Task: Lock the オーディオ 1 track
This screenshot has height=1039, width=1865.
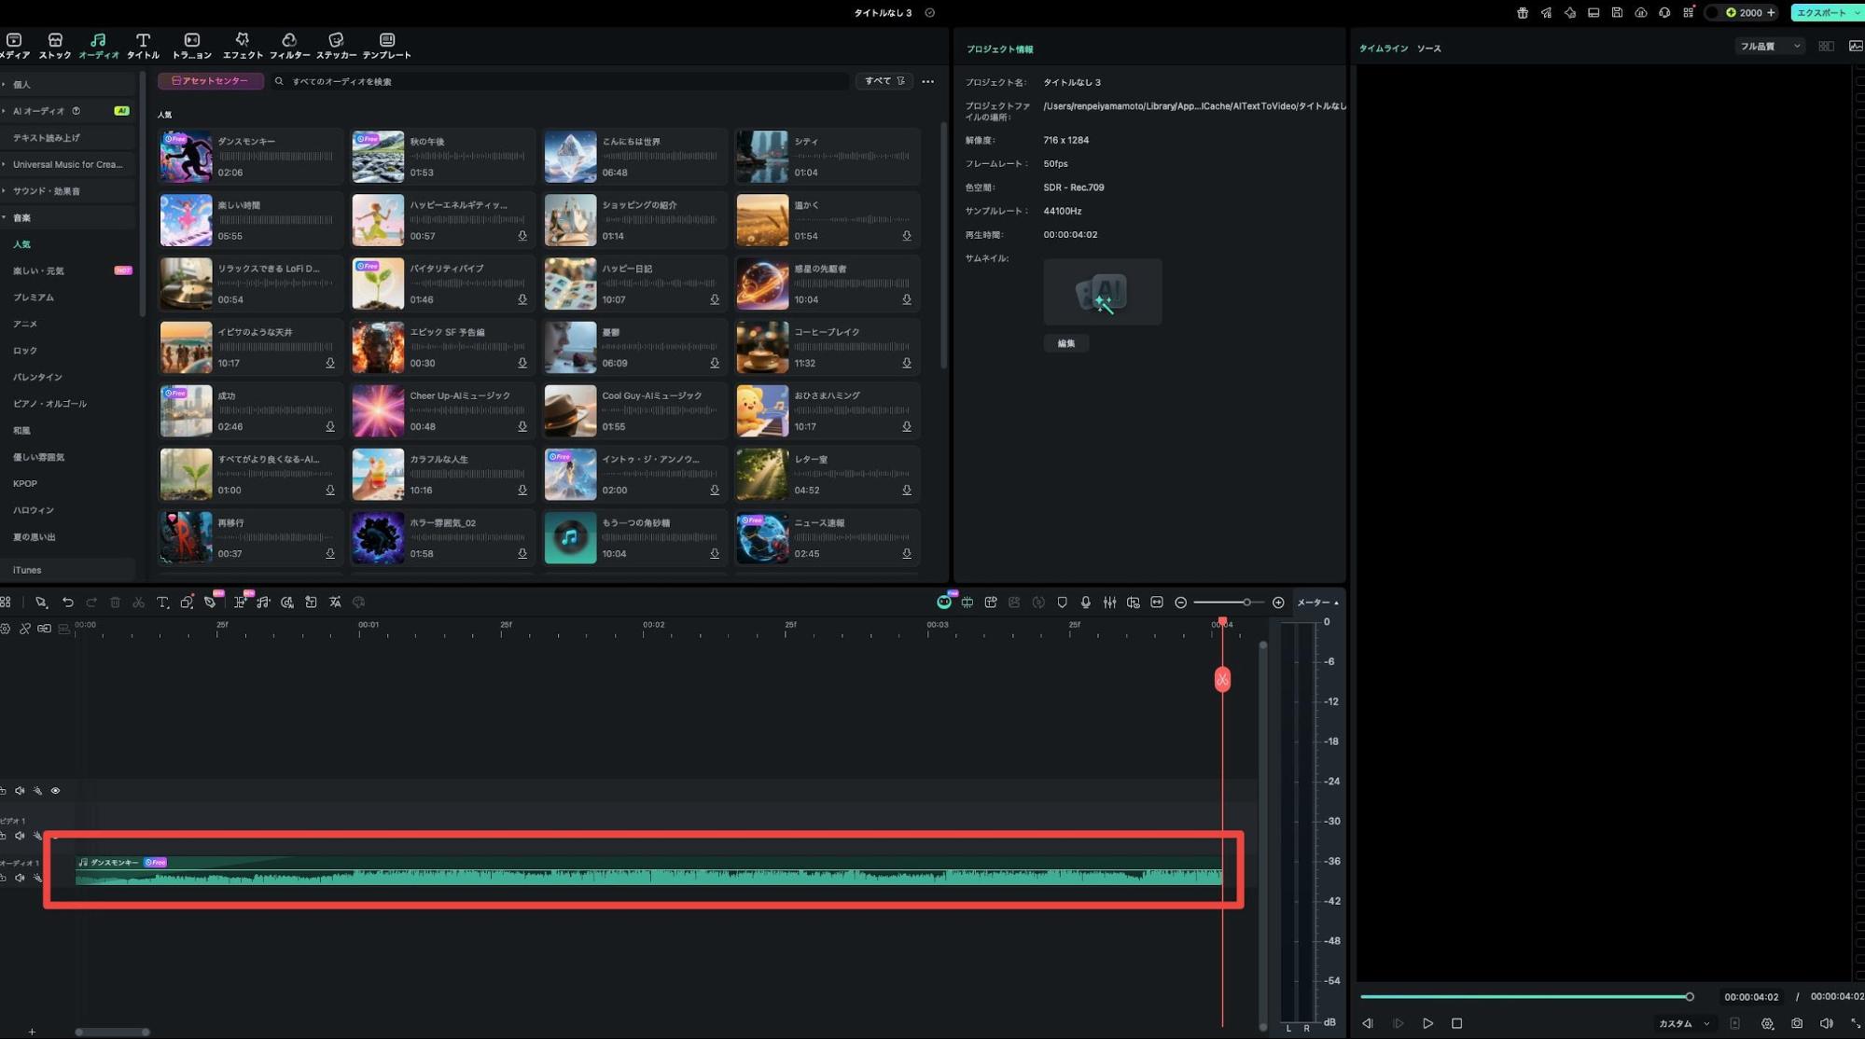Action: (x=4, y=878)
